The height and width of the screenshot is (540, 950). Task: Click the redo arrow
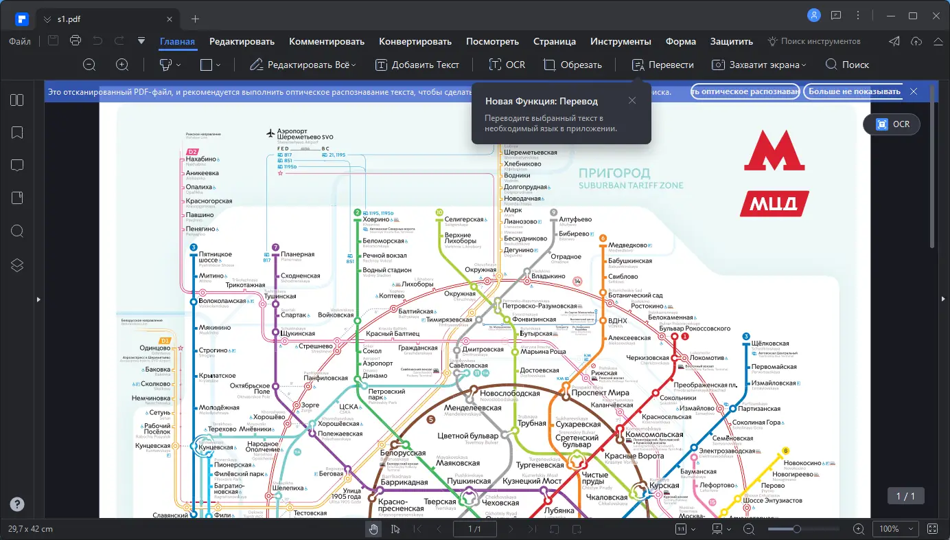tap(119, 41)
